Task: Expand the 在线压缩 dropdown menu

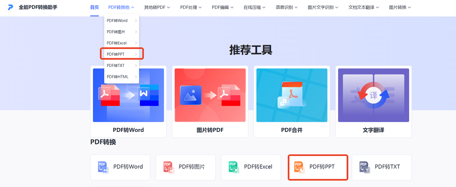Action: tap(254, 7)
